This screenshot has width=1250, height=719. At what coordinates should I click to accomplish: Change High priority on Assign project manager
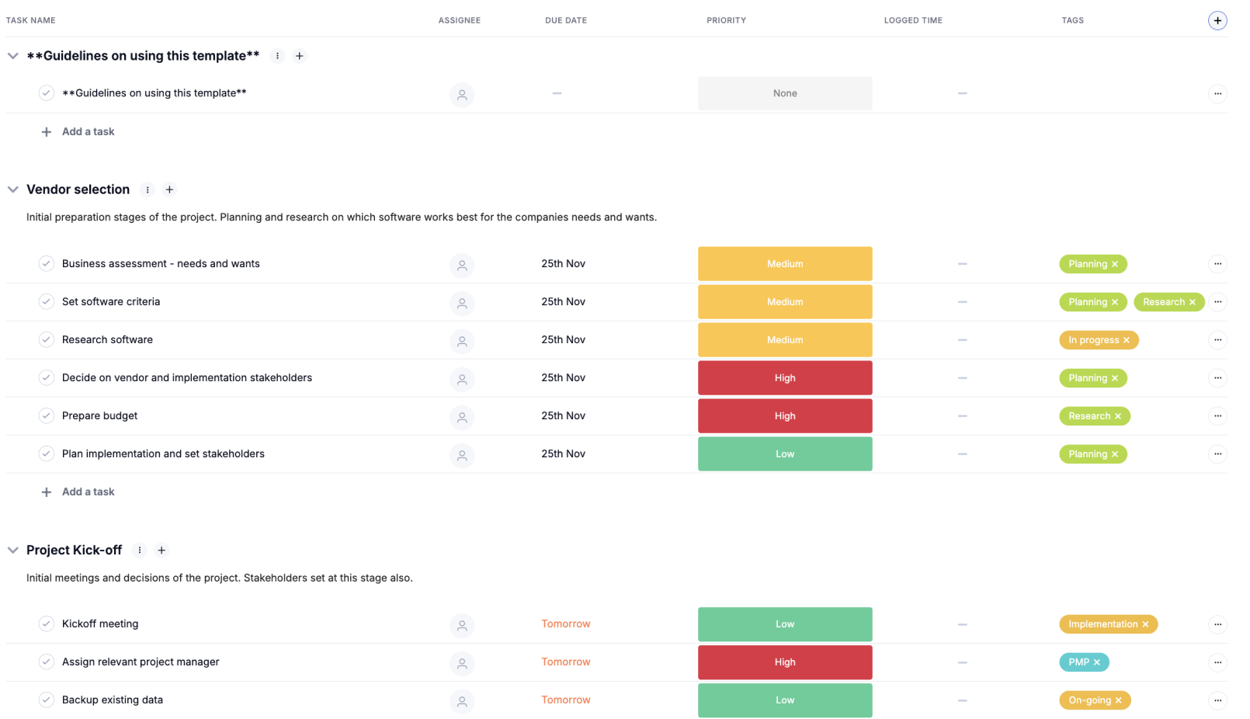[x=784, y=662]
